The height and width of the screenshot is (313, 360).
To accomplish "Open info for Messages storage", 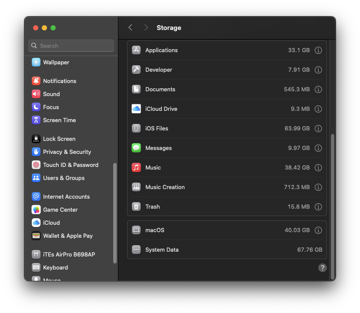I will pyautogui.click(x=318, y=148).
